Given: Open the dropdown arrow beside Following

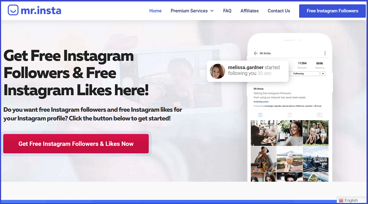Looking at the screenshot, I should [323, 74].
